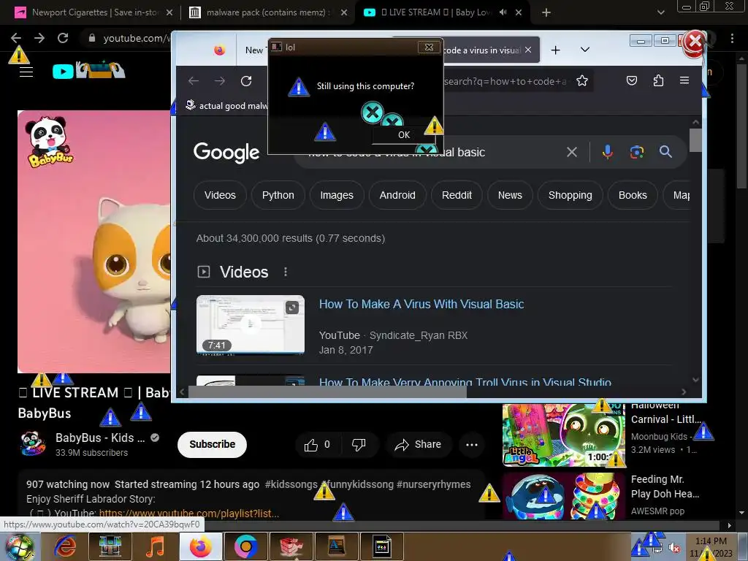Open Firefox hamburger application menu
Image resolution: width=748 pixels, height=561 pixels.
pos(684,80)
